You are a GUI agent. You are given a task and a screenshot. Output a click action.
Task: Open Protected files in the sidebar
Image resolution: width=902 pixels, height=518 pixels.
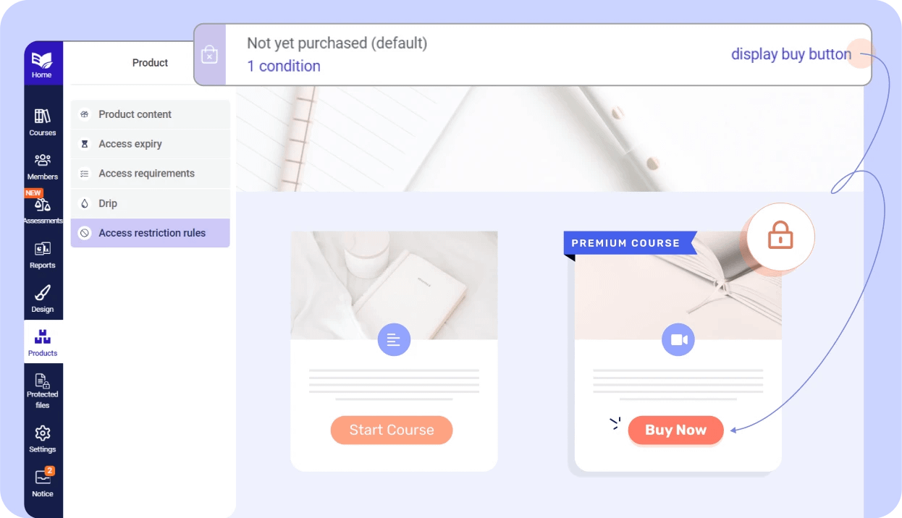pos(43,382)
